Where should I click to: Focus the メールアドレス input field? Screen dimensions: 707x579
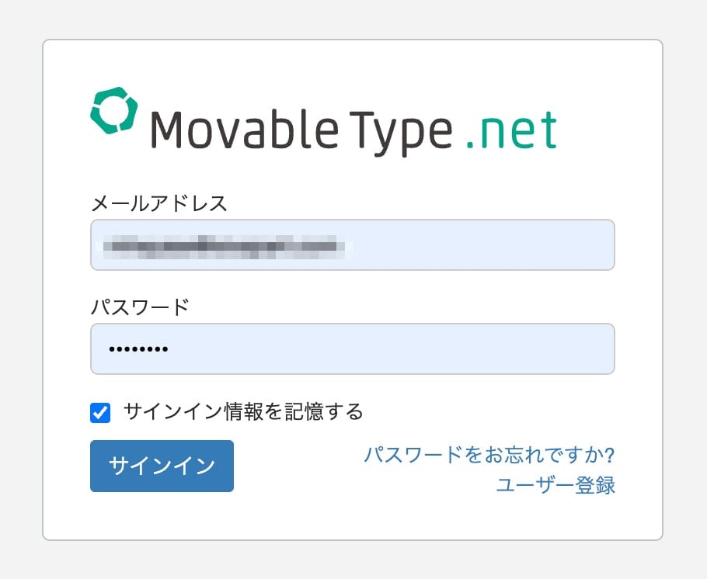coord(352,245)
